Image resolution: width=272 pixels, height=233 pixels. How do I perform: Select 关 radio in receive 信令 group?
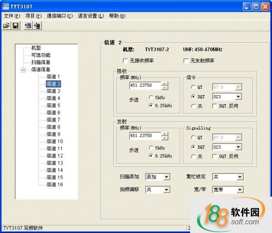tap(193, 106)
